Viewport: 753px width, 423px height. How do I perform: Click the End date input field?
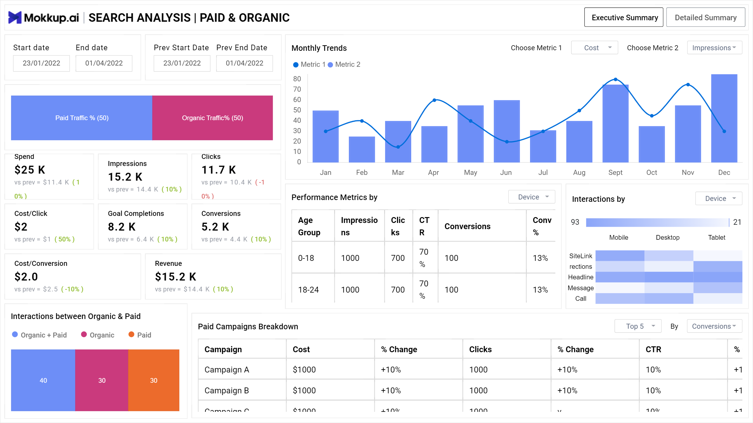[x=104, y=63]
